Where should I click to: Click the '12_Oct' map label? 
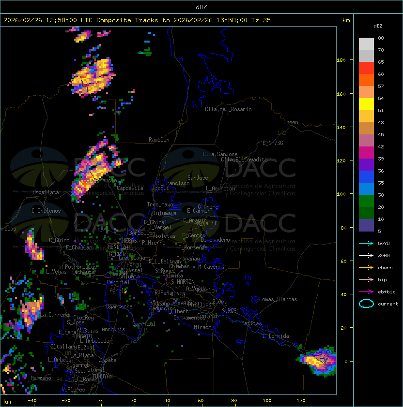(218, 301)
